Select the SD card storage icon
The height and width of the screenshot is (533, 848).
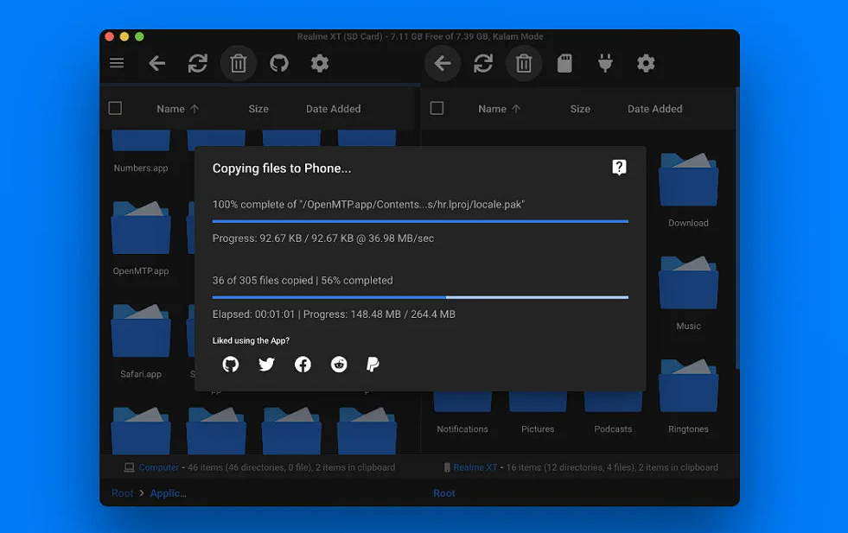[564, 63]
